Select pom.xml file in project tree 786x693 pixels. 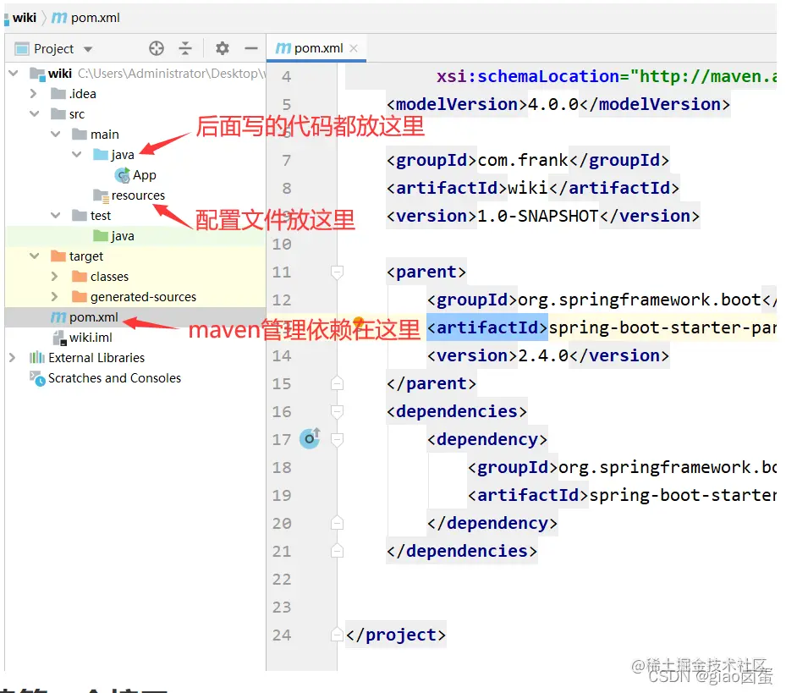pyautogui.click(x=93, y=317)
